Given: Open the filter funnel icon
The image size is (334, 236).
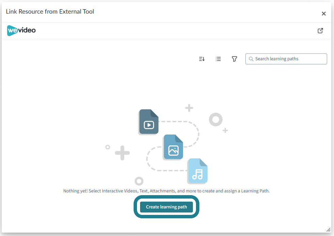Looking at the screenshot, I should (234, 59).
